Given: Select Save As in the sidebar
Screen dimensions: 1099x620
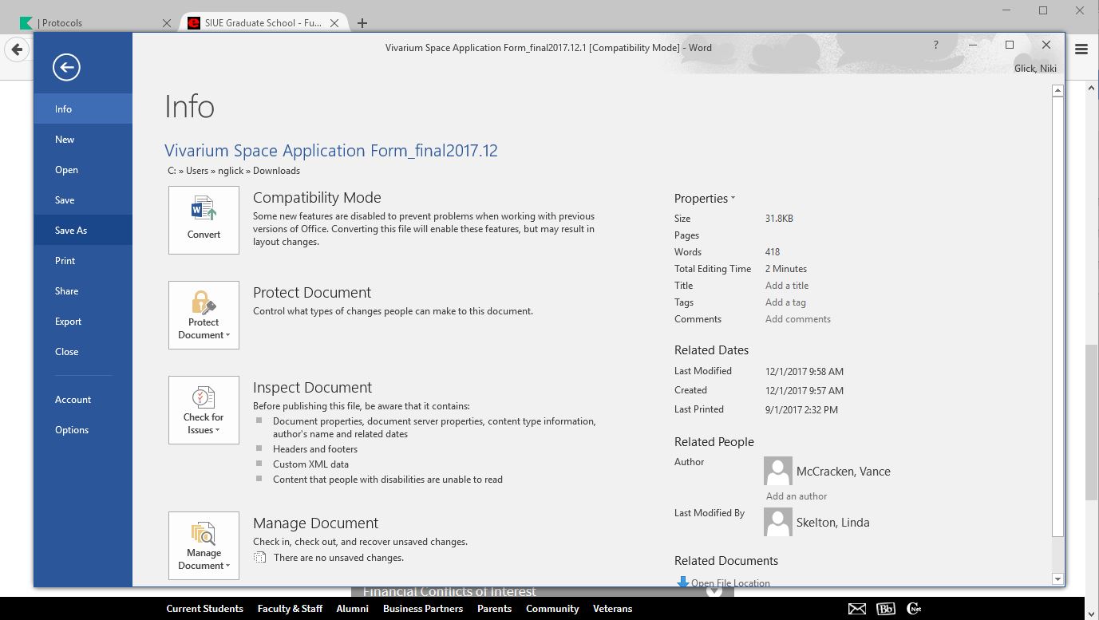Looking at the screenshot, I should coord(71,231).
